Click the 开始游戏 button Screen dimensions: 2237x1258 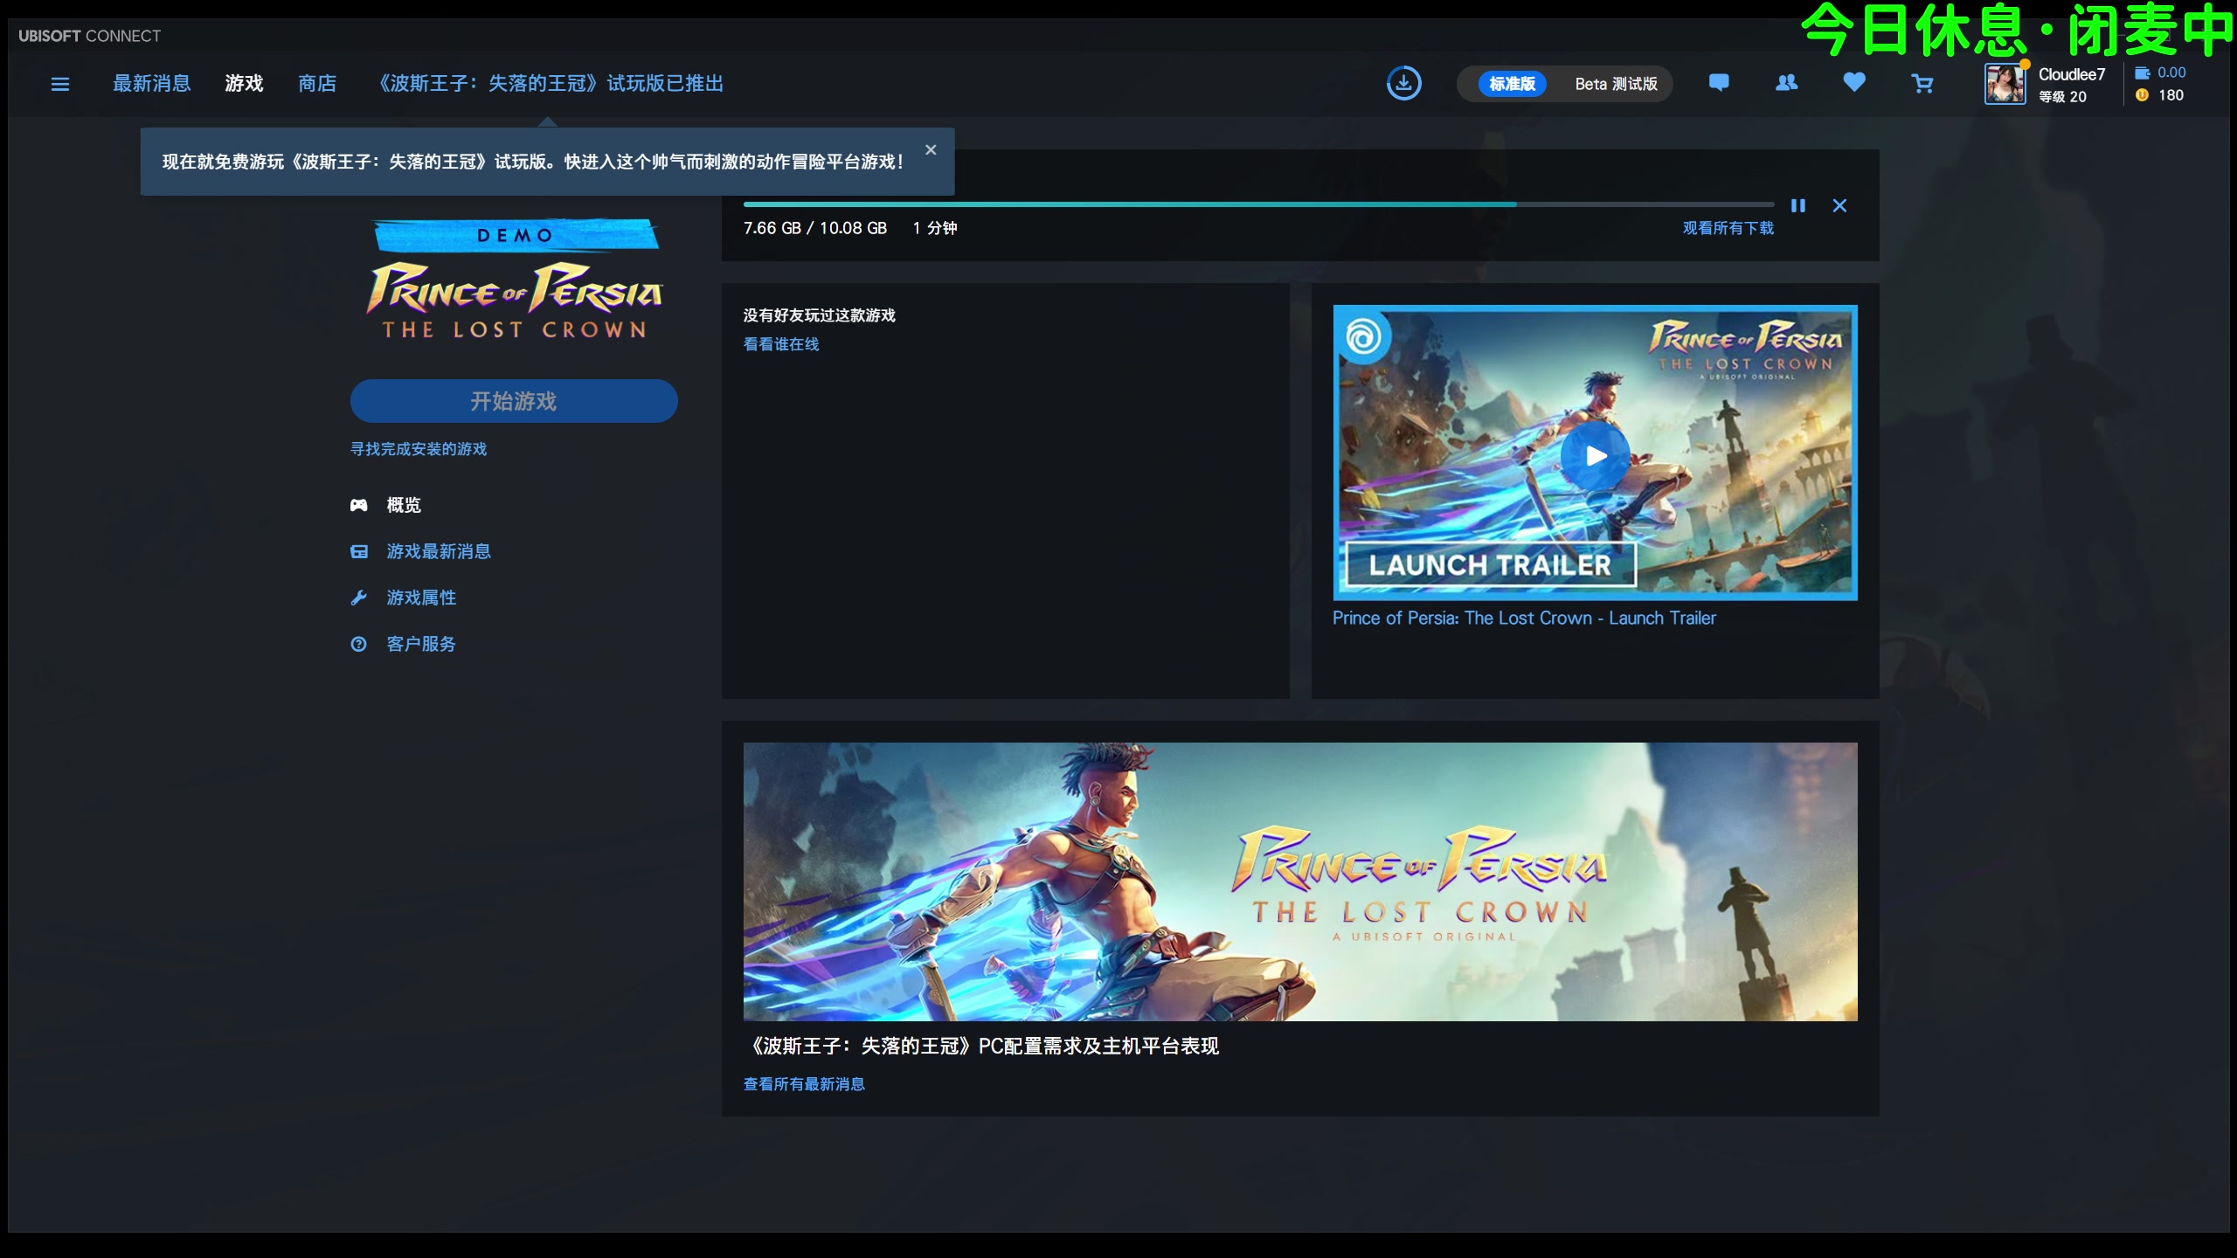tap(514, 401)
